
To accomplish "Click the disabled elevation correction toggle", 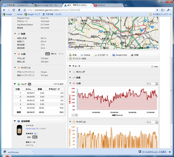I will 35,137.
